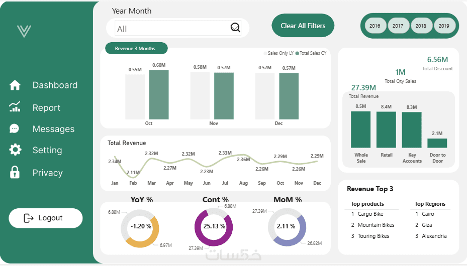Screen dimensions: 467x266
Task: Click the Jul 2.33M point label
Action: click(225, 153)
